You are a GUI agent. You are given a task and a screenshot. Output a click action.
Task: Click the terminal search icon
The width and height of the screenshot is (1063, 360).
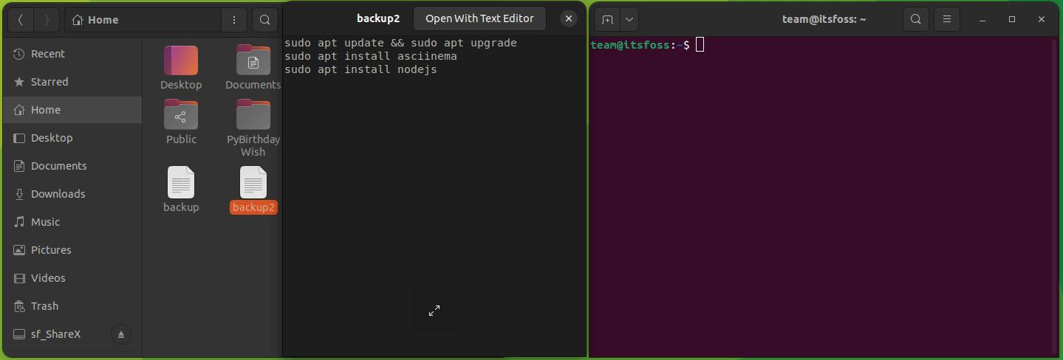tap(916, 20)
